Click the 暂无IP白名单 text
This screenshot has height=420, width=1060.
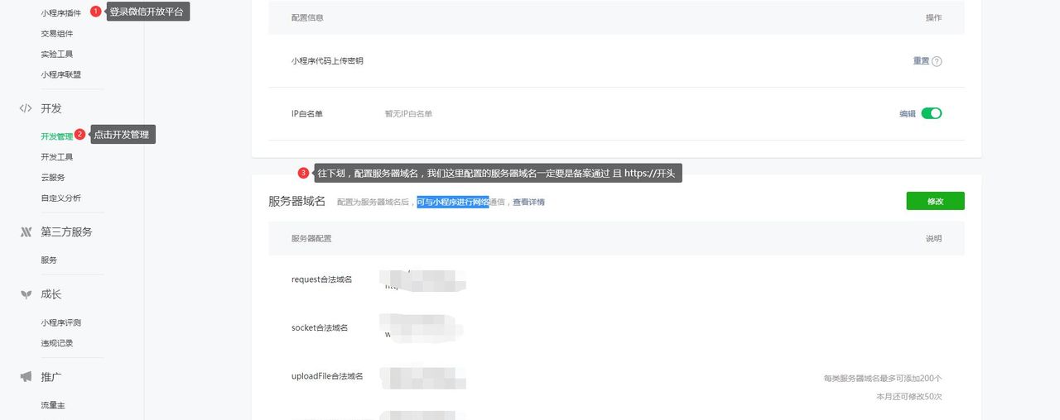(407, 114)
